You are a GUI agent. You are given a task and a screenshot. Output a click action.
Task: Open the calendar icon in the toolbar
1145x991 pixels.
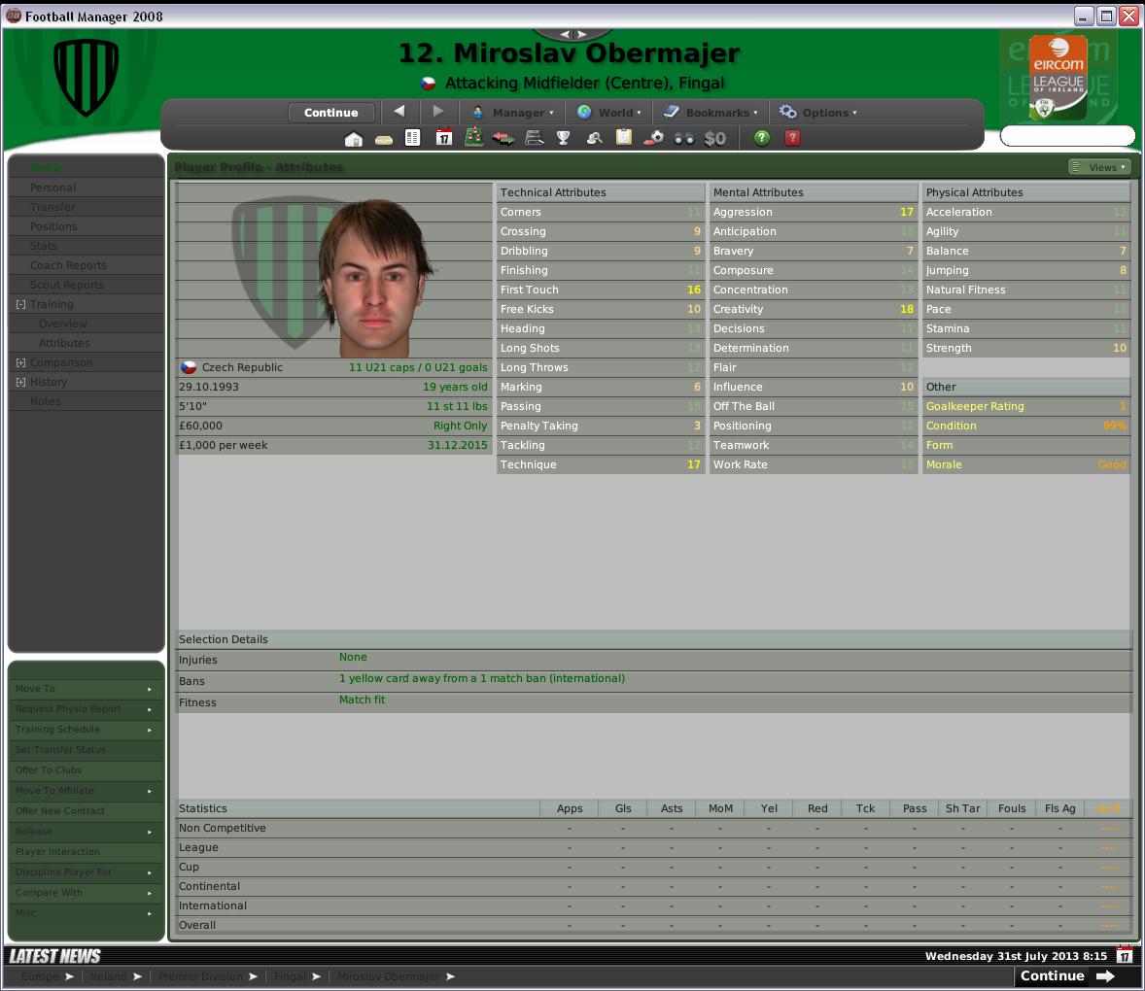[444, 138]
